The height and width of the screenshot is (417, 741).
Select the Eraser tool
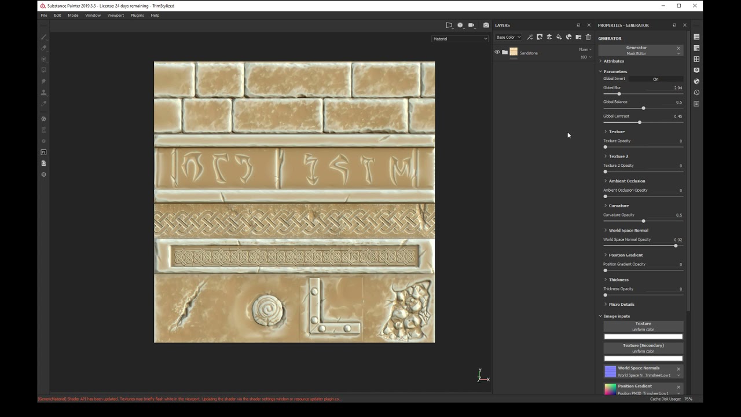click(x=44, y=48)
